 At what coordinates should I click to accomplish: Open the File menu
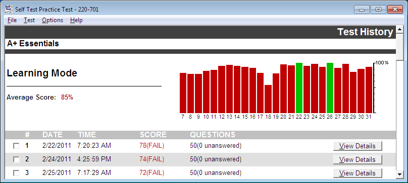(12, 20)
